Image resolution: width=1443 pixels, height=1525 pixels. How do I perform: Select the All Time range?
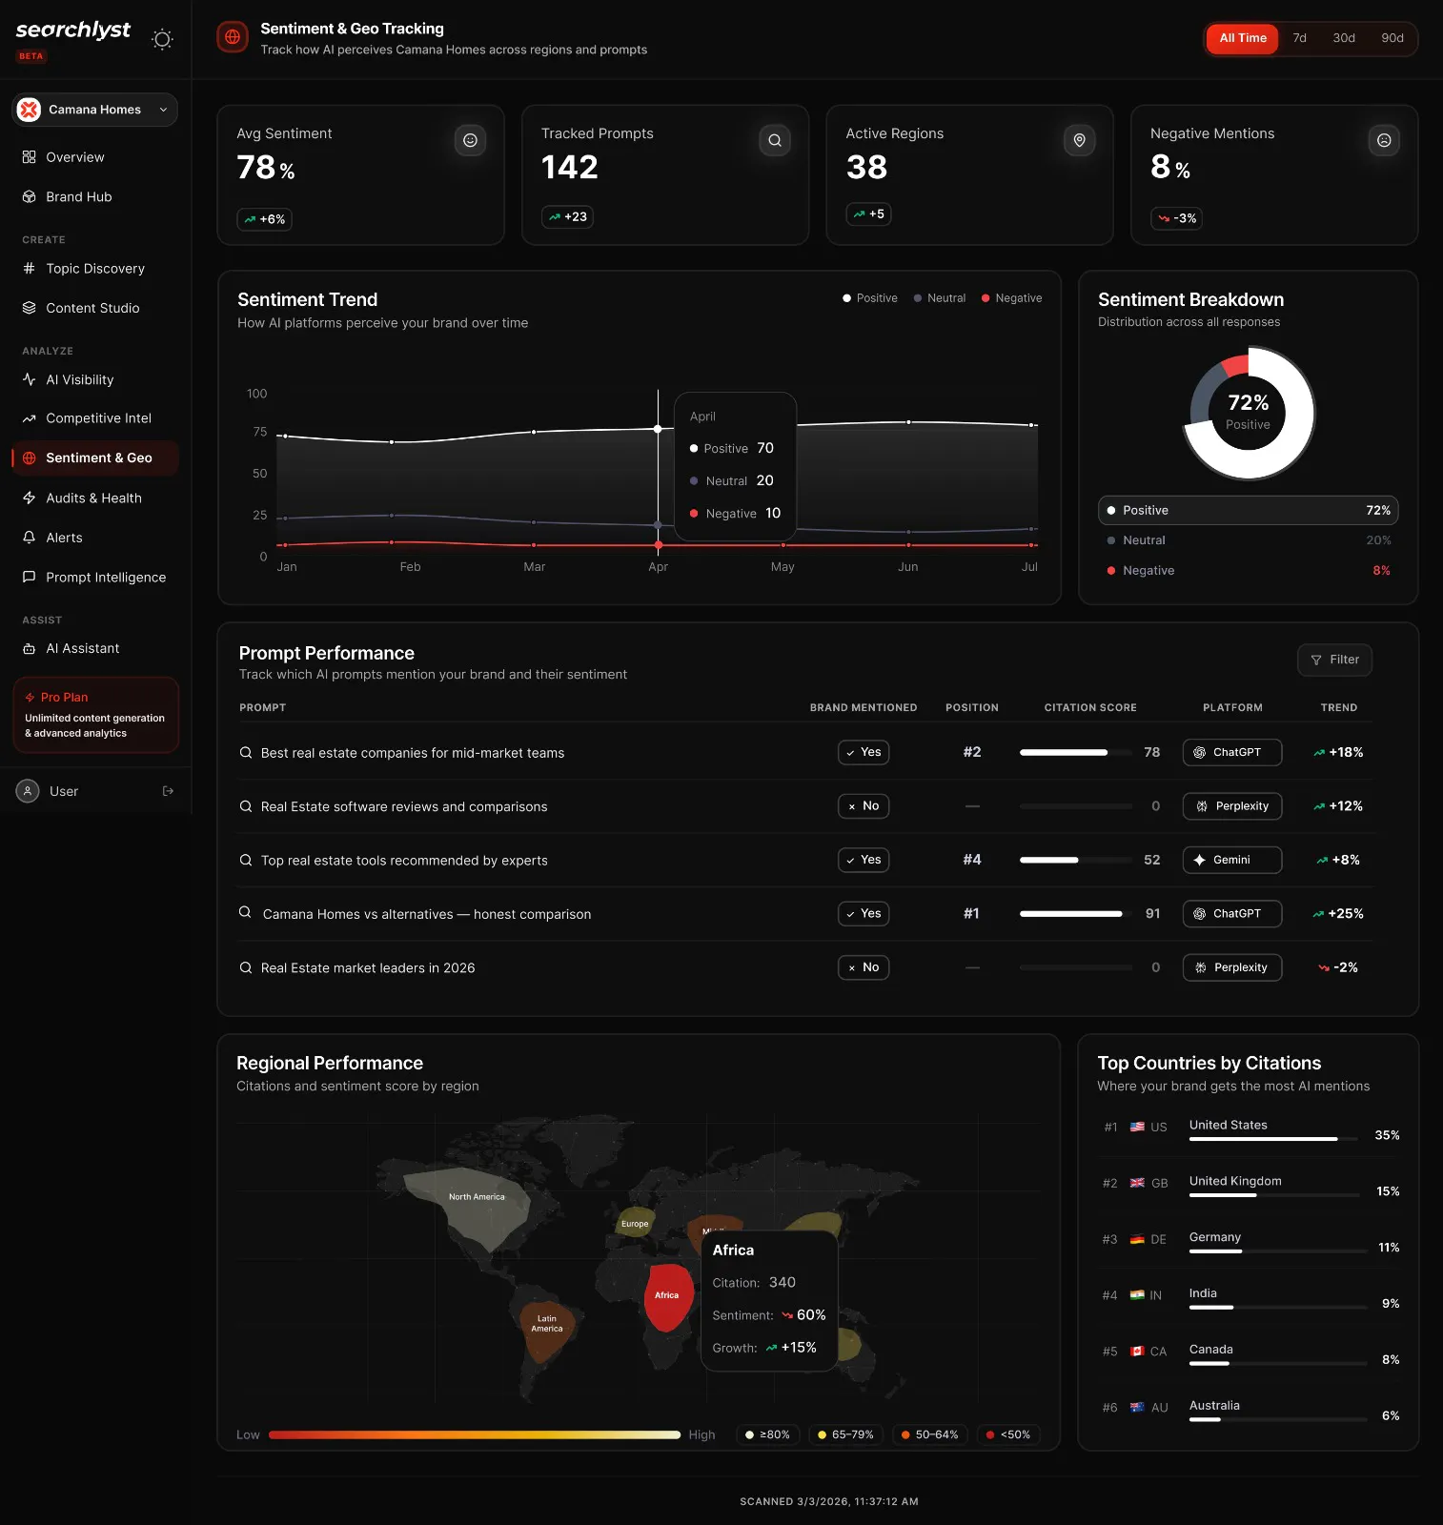click(1243, 38)
